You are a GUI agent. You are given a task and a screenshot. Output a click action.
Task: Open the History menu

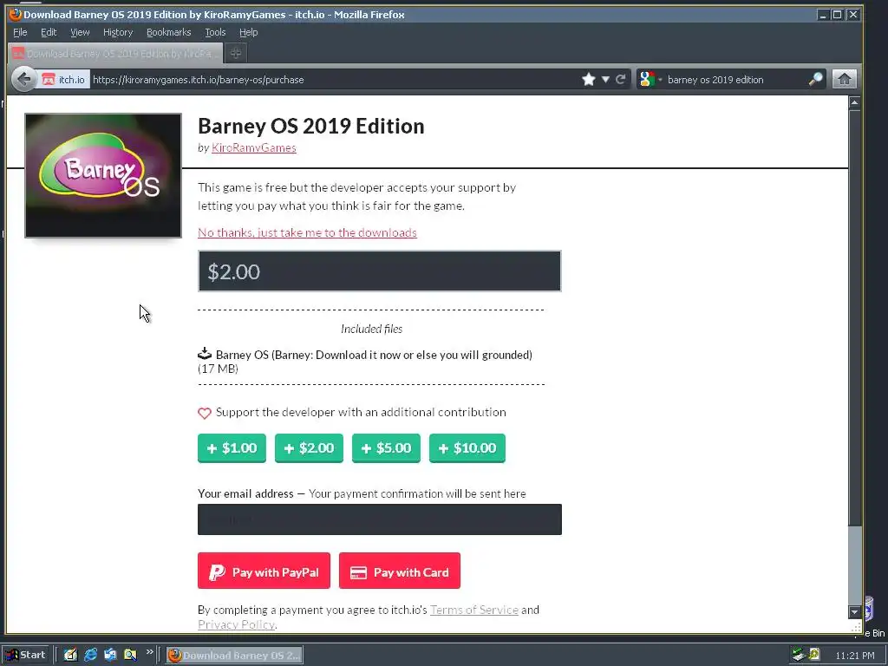(x=118, y=32)
